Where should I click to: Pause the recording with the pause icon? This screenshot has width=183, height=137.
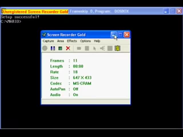click(53, 48)
